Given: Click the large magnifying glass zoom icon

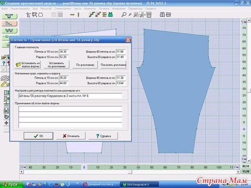Looking at the screenshot, I should click(123, 15).
